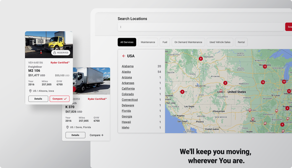Click the red back arrow beside USA

(124, 56)
